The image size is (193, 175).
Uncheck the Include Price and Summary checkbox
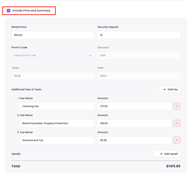(9, 11)
